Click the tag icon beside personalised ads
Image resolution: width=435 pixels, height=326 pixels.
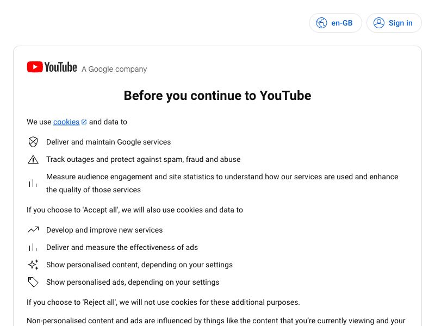click(x=33, y=282)
